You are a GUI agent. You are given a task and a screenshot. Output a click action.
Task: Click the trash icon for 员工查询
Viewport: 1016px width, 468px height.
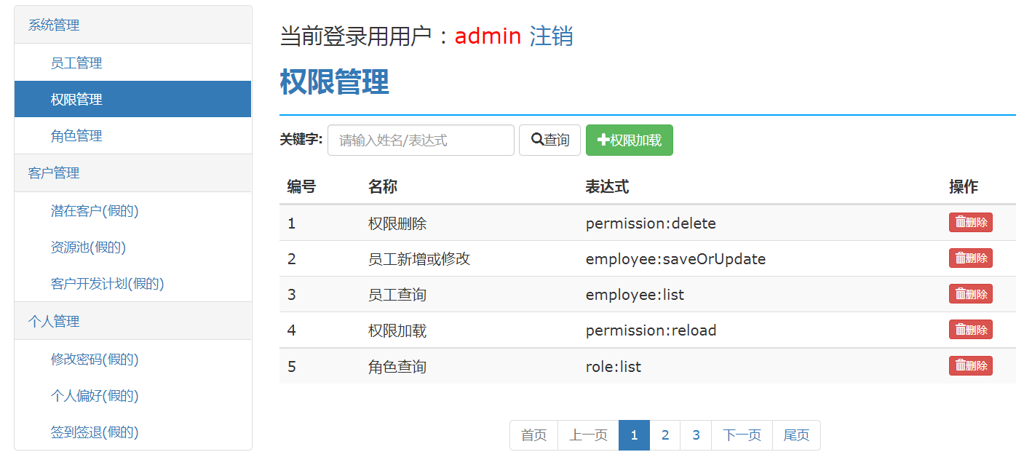[x=960, y=294]
